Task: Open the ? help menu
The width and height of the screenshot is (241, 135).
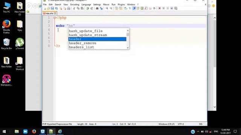Action: (138, 4)
